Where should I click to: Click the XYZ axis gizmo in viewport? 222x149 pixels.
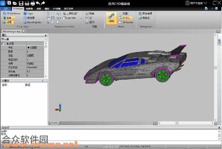click(58, 108)
